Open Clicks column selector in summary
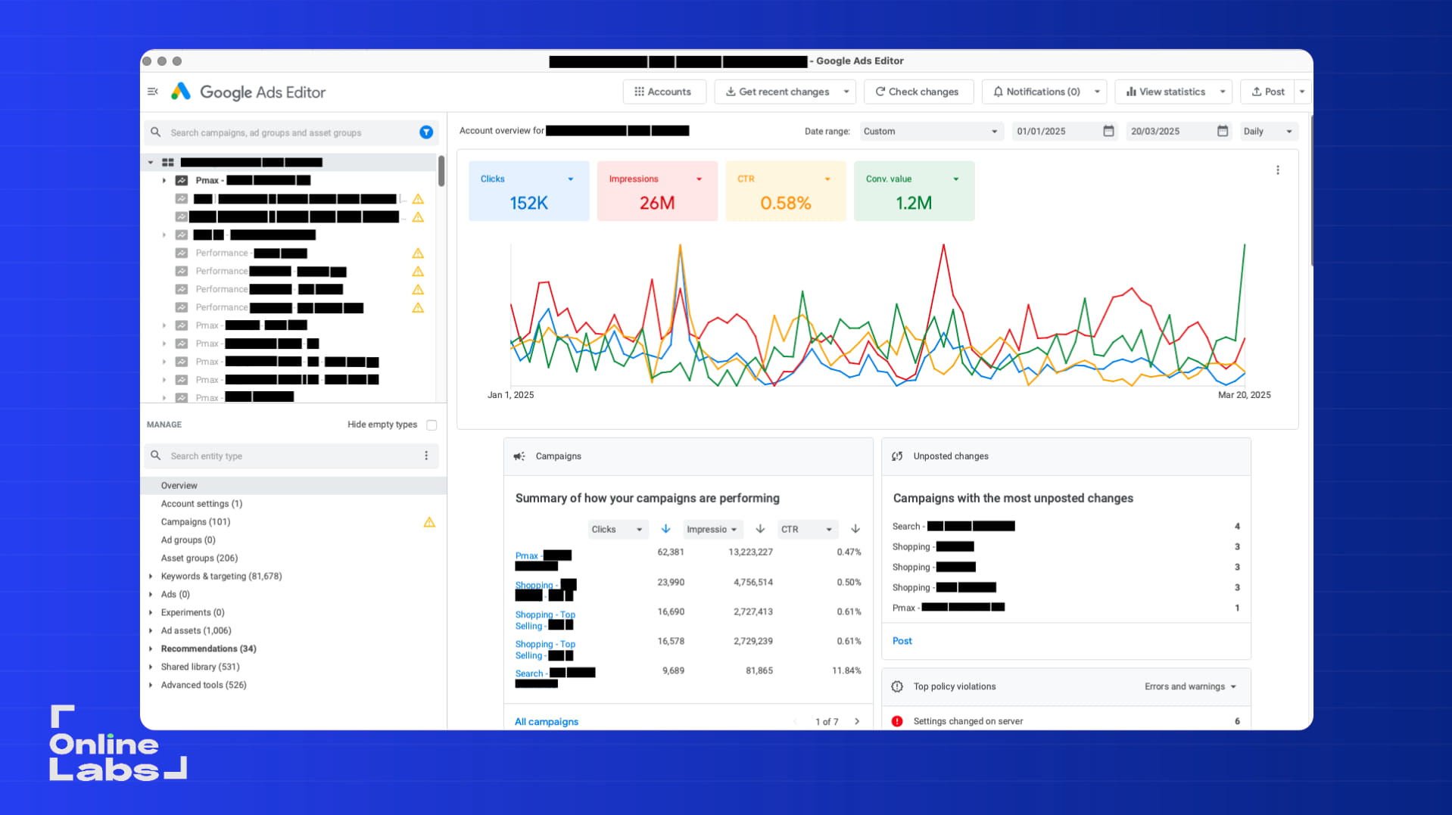Image resolution: width=1452 pixels, height=815 pixels. [618, 529]
